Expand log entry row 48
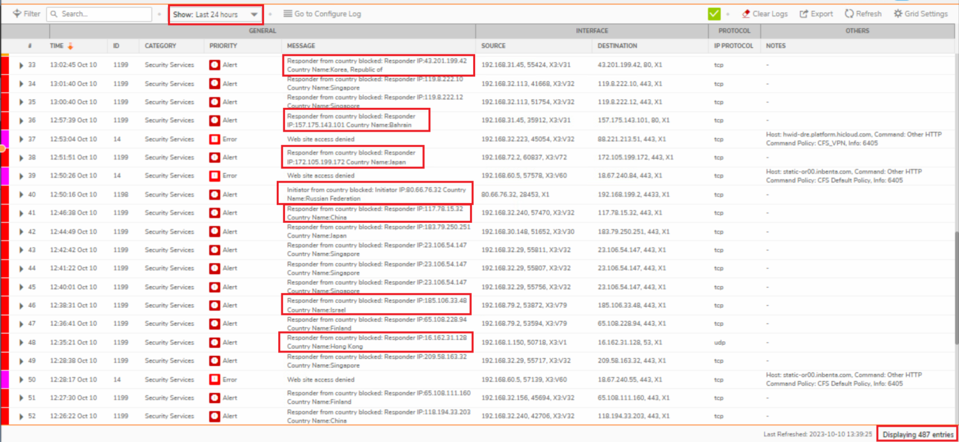 coord(21,342)
